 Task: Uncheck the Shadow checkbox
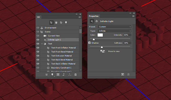89,43
